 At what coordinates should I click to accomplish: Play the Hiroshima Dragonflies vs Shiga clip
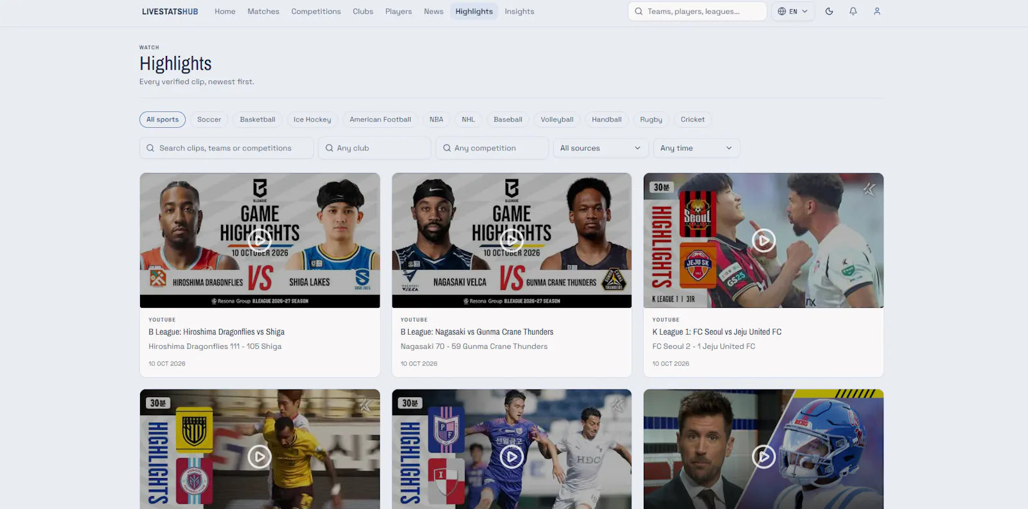coord(260,240)
